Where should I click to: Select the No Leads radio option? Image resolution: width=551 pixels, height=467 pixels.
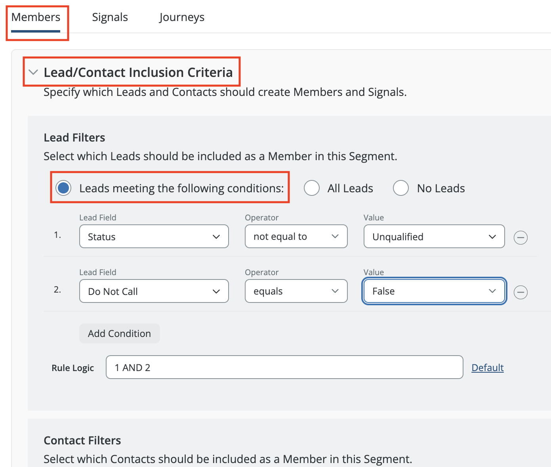pyautogui.click(x=400, y=188)
